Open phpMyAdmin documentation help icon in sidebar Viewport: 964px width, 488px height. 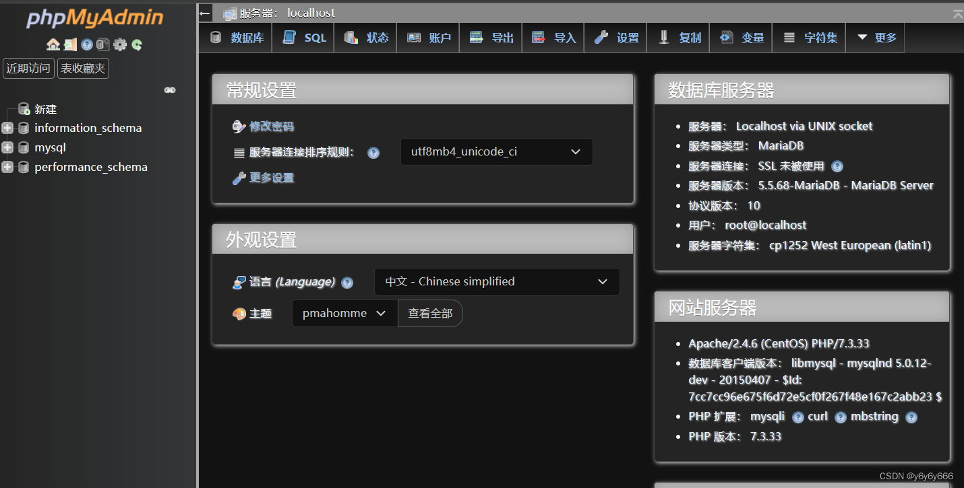pyautogui.click(x=87, y=44)
